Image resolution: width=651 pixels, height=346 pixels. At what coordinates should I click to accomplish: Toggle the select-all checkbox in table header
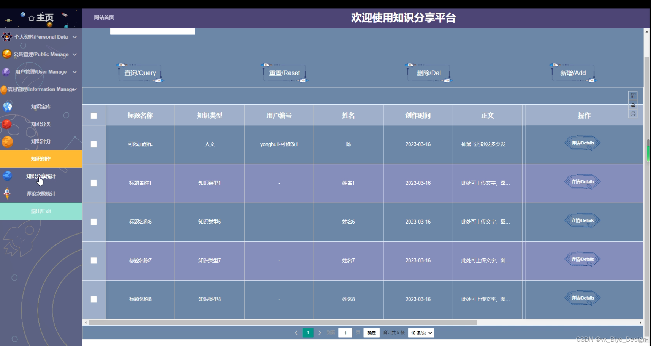(94, 116)
